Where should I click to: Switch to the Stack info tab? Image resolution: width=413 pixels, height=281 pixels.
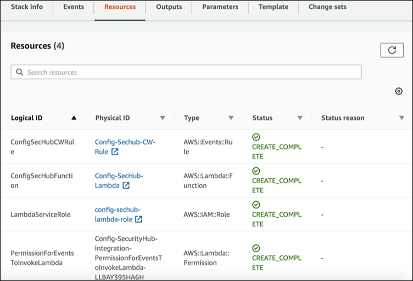click(27, 7)
